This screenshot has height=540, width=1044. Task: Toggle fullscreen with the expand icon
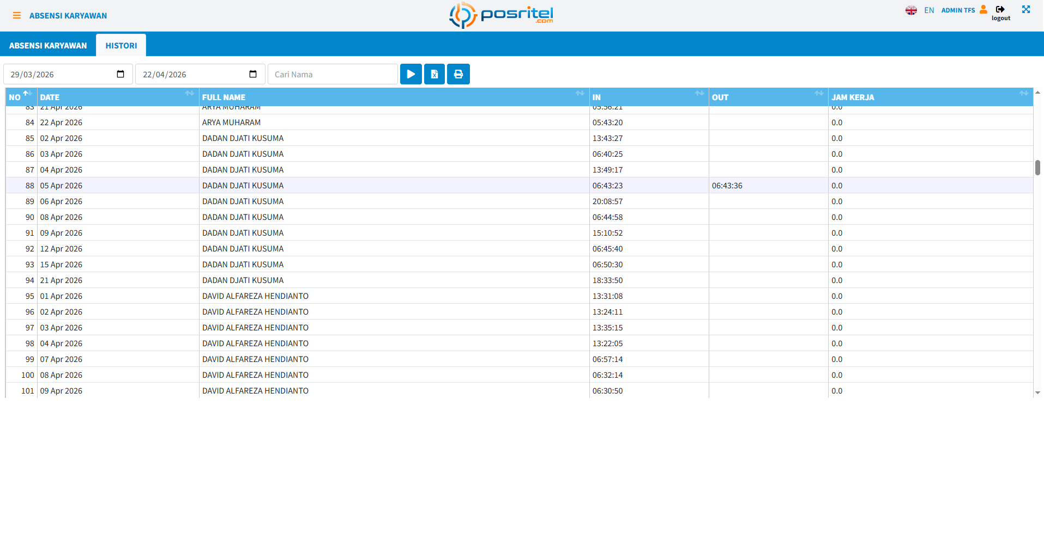point(1026,9)
